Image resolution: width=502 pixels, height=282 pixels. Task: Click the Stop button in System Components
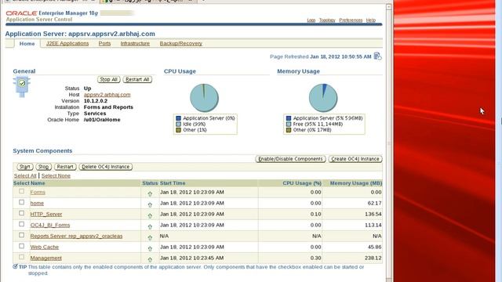pos(44,167)
